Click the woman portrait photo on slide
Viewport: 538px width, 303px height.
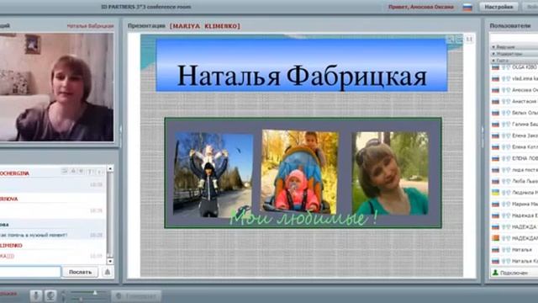pos(390,173)
